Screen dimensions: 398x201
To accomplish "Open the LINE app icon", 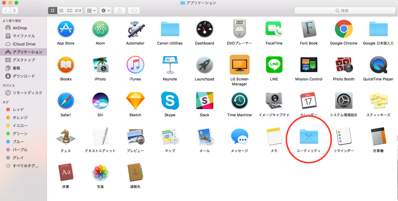I will click(x=274, y=65).
